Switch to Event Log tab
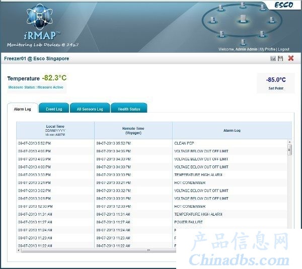This screenshot has height=269, width=302. tap(54, 109)
